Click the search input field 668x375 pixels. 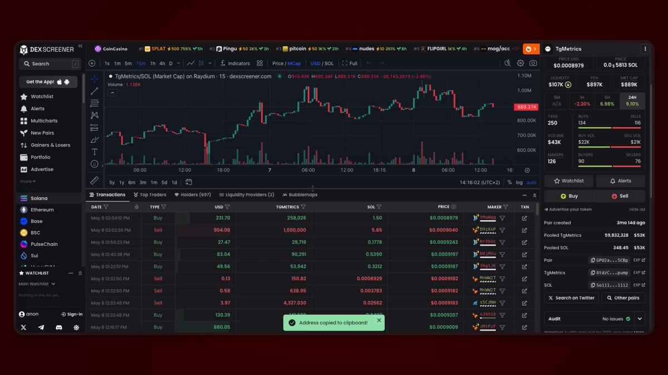(50, 64)
